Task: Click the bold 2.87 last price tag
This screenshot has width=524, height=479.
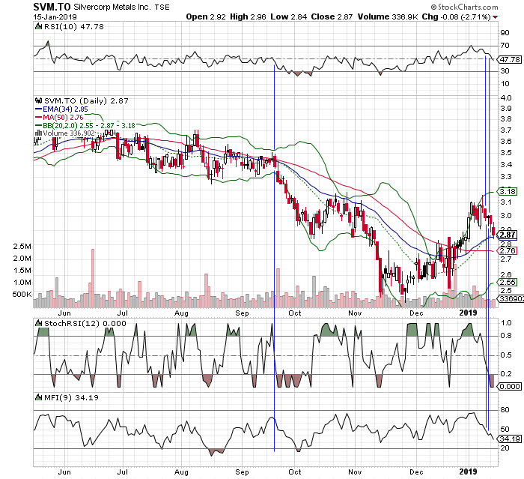Action: point(508,235)
